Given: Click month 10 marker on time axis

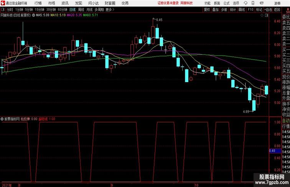Looking at the screenshot, I should coord(196,185).
